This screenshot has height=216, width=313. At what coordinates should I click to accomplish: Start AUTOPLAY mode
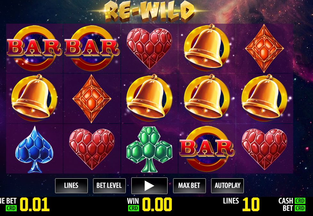coord(227,186)
